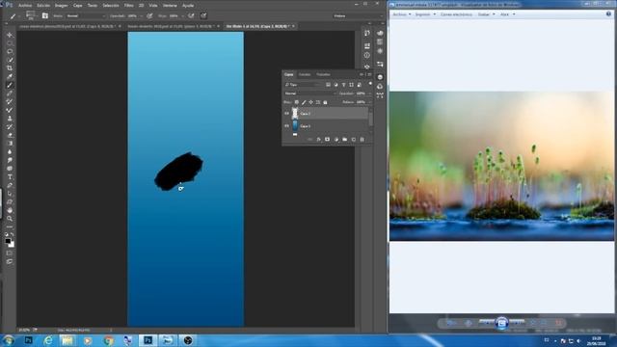Open Normal blend mode dropdown in Layers
617x347 pixels.
(310, 93)
